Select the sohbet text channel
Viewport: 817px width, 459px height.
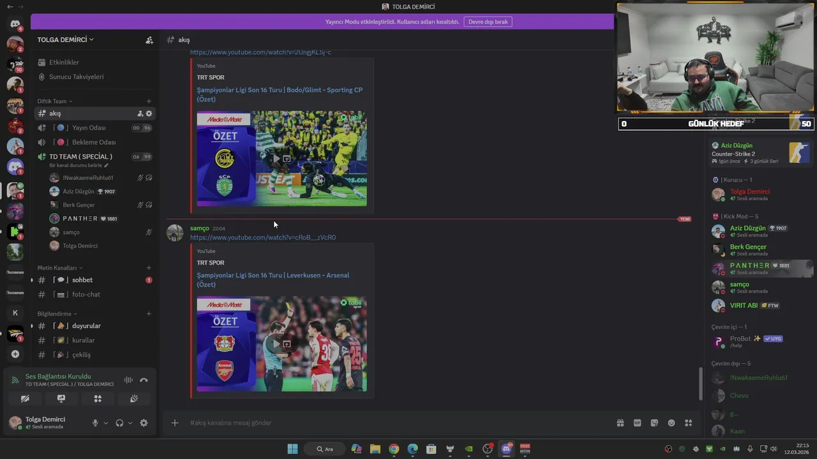(x=94, y=280)
